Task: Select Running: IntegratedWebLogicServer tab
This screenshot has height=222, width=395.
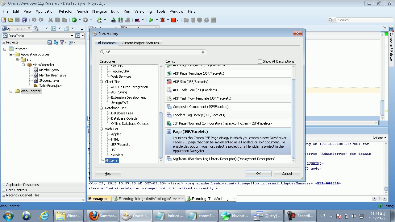Action: click(149, 199)
